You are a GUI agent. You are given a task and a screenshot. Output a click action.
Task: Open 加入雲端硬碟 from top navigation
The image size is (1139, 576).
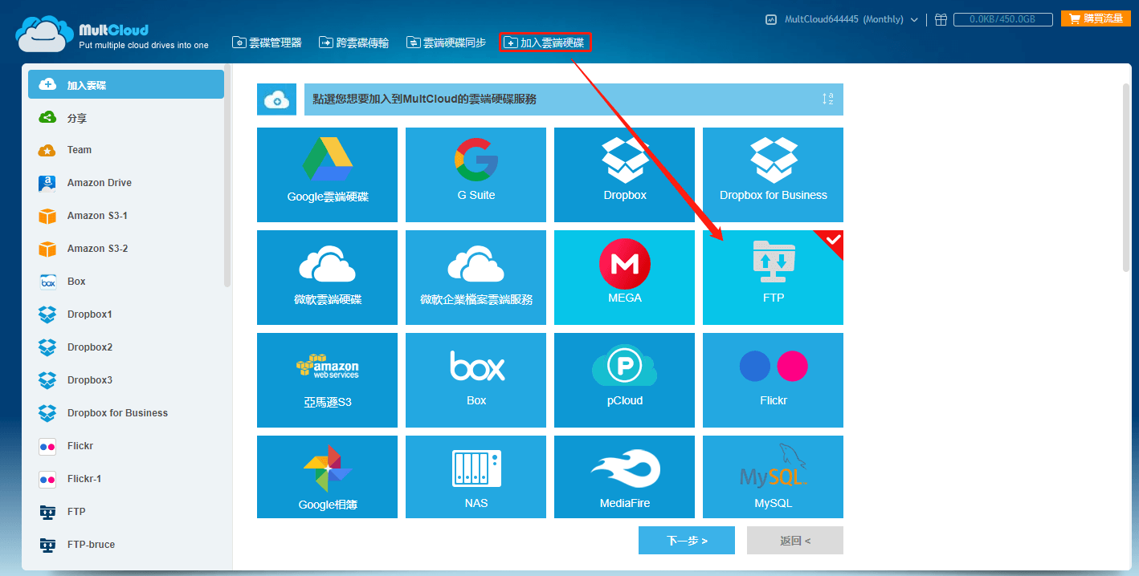pos(545,43)
